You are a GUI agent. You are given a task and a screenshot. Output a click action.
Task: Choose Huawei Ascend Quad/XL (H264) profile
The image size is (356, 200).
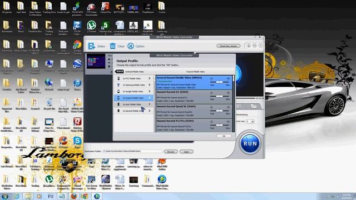point(194,111)
